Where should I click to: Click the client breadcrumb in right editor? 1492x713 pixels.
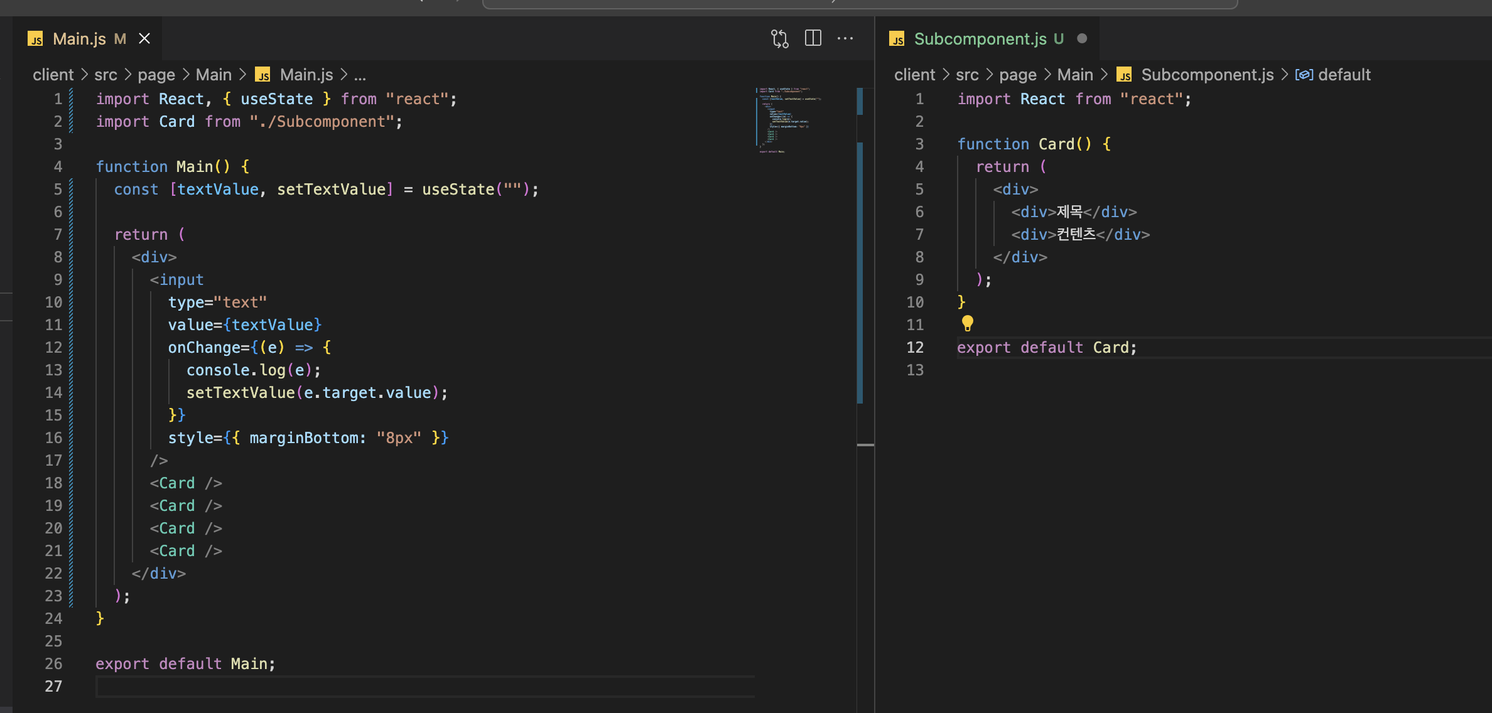click(914, 75)
